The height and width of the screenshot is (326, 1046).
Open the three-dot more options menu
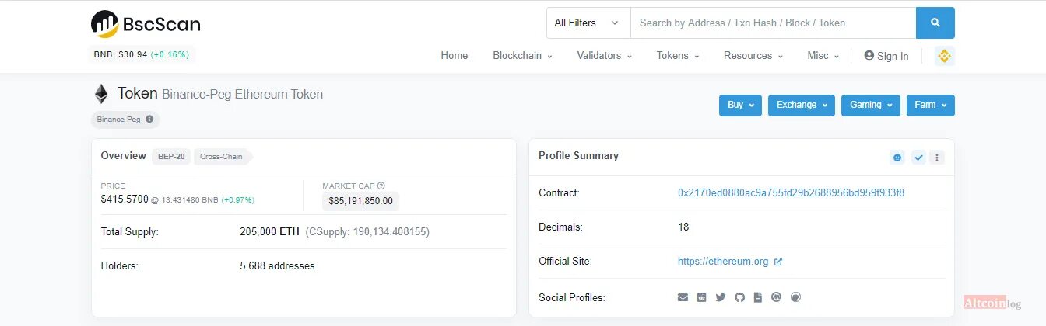[937, 158]
